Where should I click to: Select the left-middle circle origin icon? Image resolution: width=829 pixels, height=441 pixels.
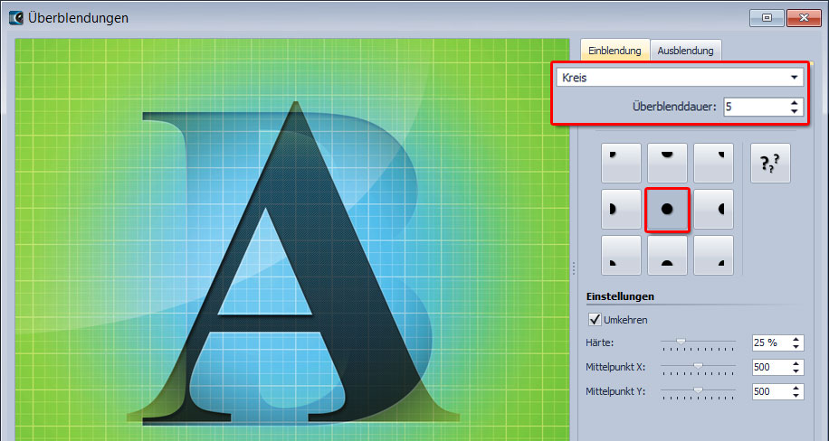coord(621,209)
